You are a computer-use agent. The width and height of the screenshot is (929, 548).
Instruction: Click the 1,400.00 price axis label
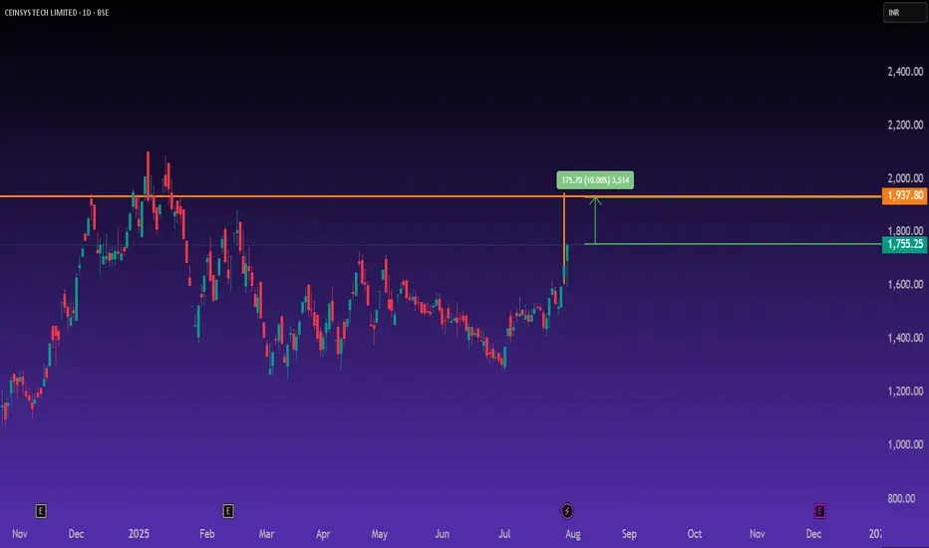coord(905,338)
